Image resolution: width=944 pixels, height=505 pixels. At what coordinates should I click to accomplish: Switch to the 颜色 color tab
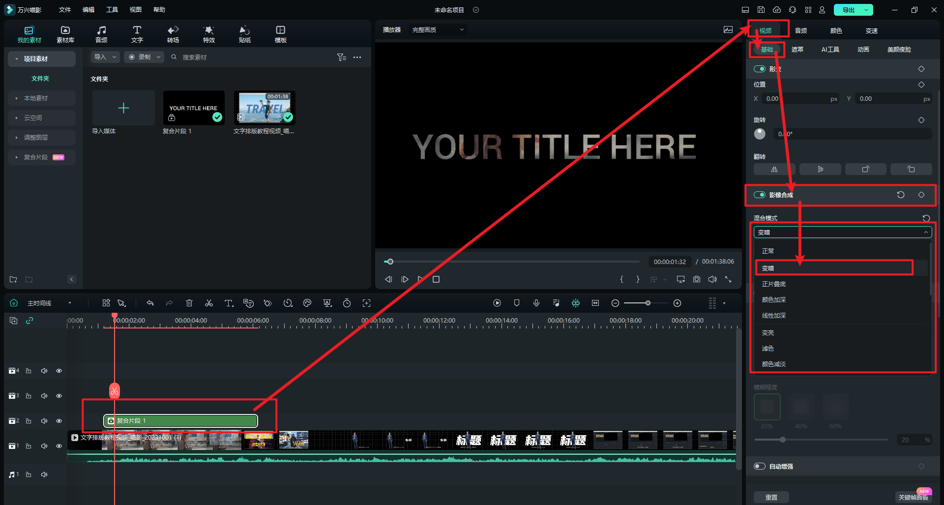coord(836,30)
